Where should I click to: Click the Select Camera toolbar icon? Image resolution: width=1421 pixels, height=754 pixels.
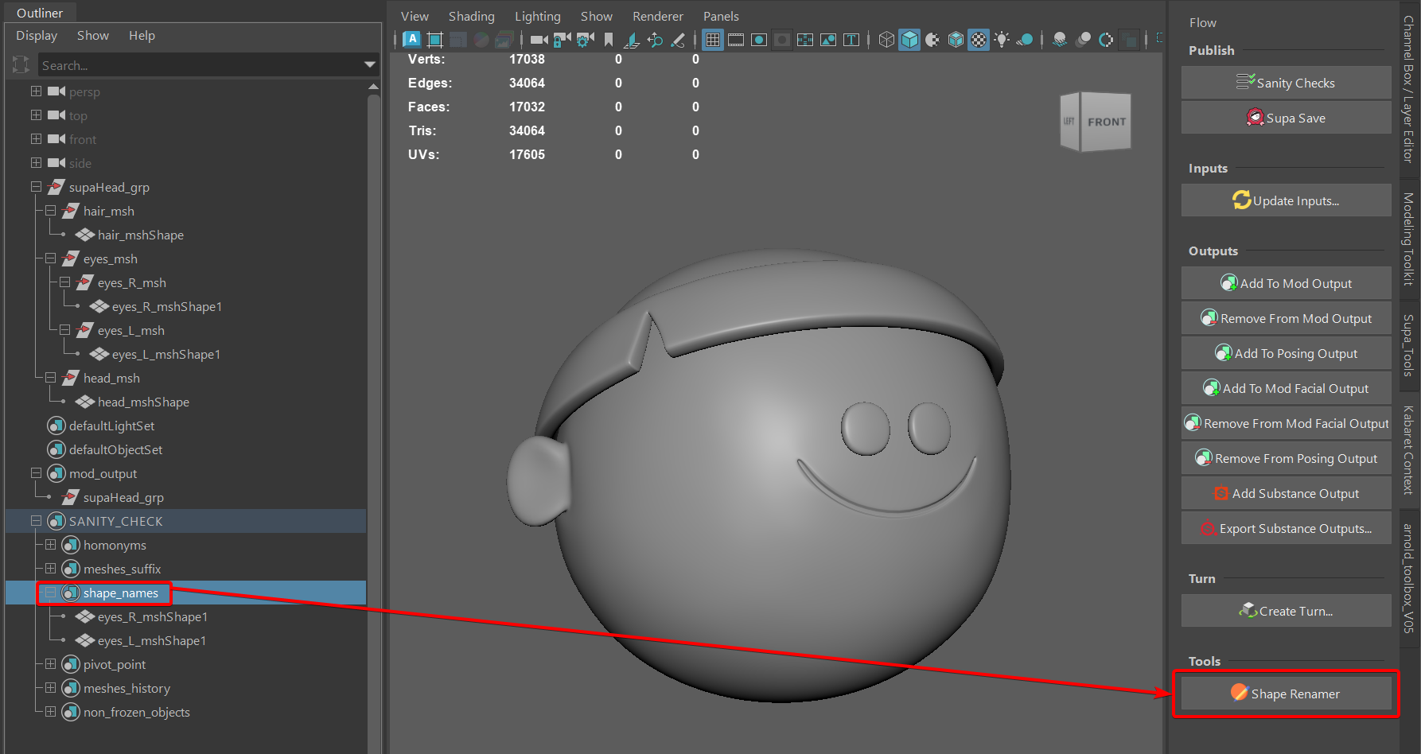539,40
